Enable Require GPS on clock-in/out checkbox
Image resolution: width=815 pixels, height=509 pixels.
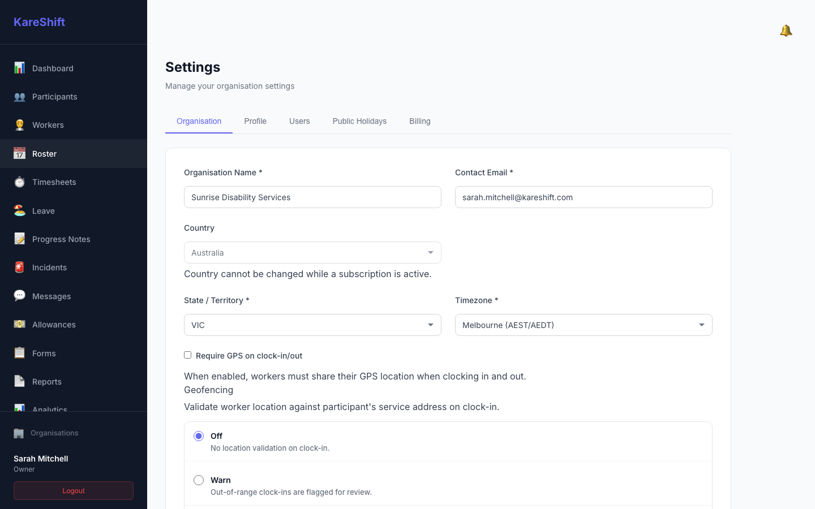click(187, 355)
